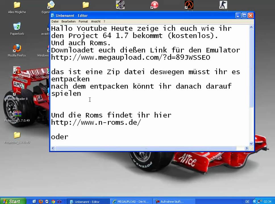Screen dimensions: 275x204
Task: Open the Format menu
Action: (x=83, y=22)
